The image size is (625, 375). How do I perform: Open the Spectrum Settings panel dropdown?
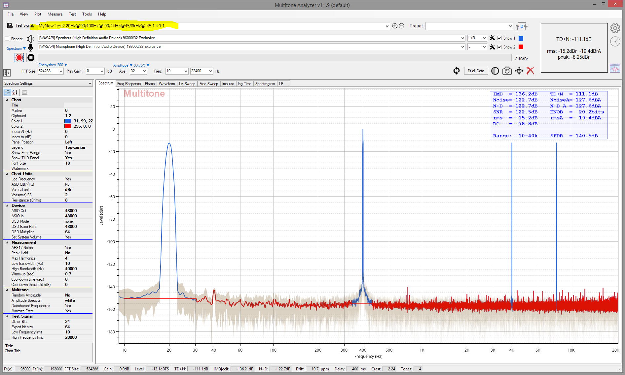[90, 84]
